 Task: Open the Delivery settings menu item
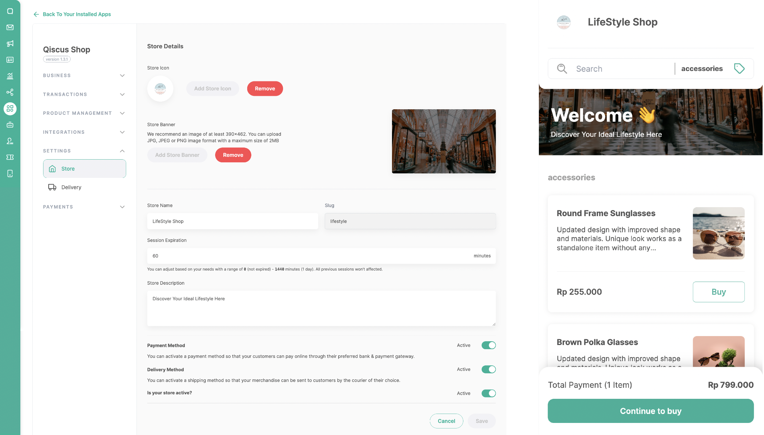coord(71,187)
